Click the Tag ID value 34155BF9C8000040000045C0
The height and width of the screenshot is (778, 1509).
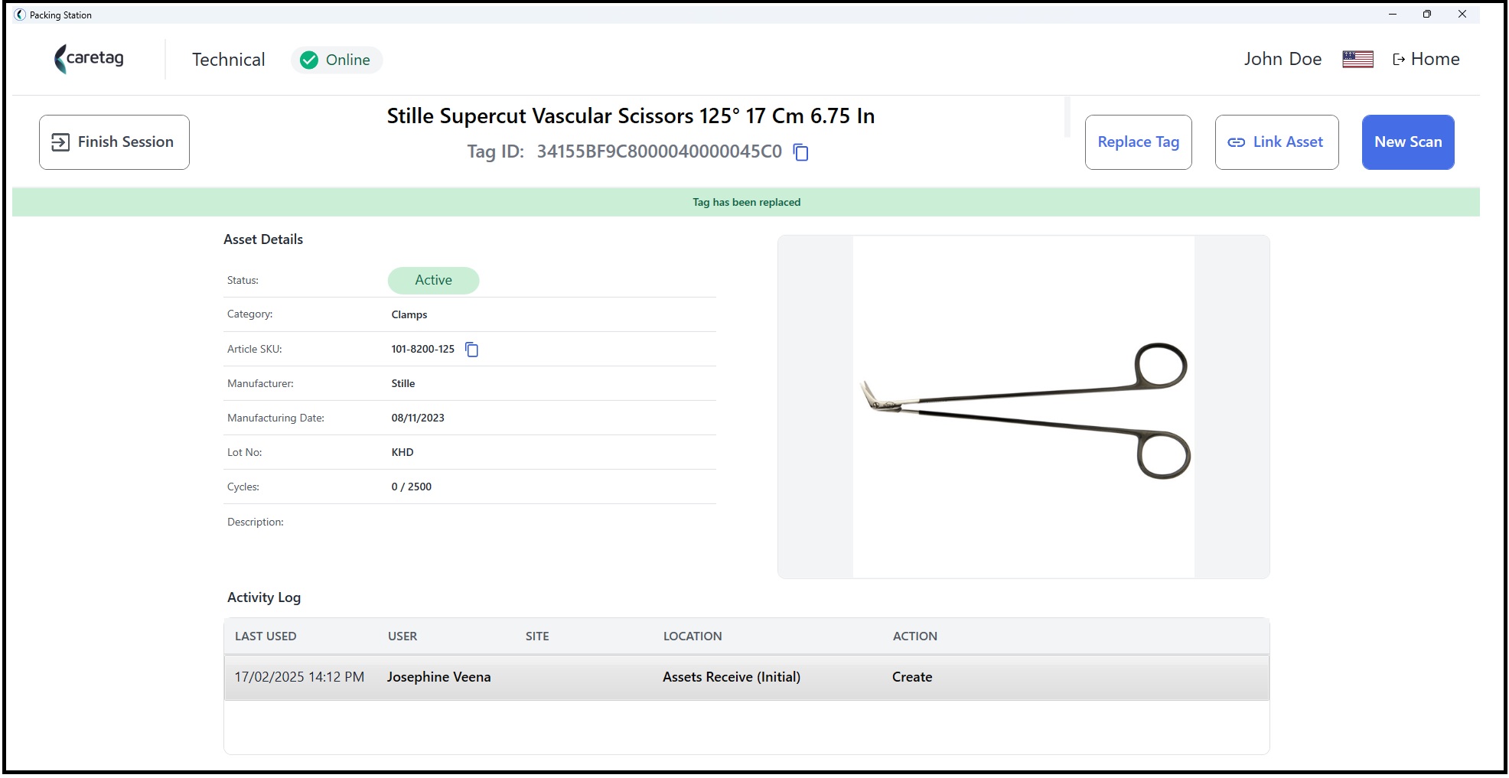(x=659, y=151)
